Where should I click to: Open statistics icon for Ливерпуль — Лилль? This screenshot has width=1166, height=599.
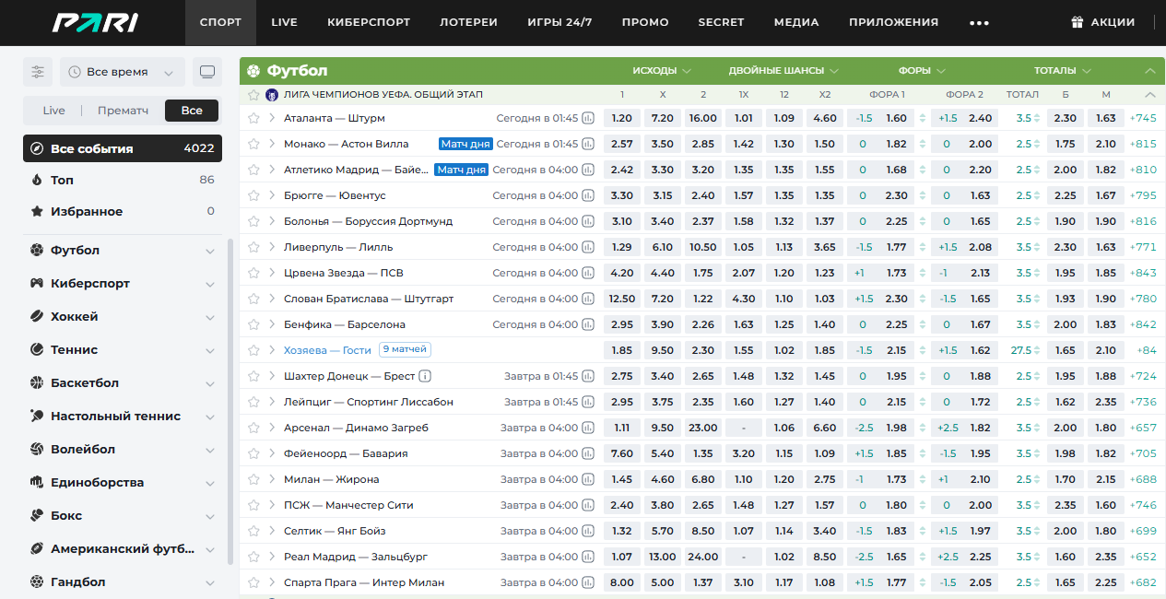coord(588,247)
